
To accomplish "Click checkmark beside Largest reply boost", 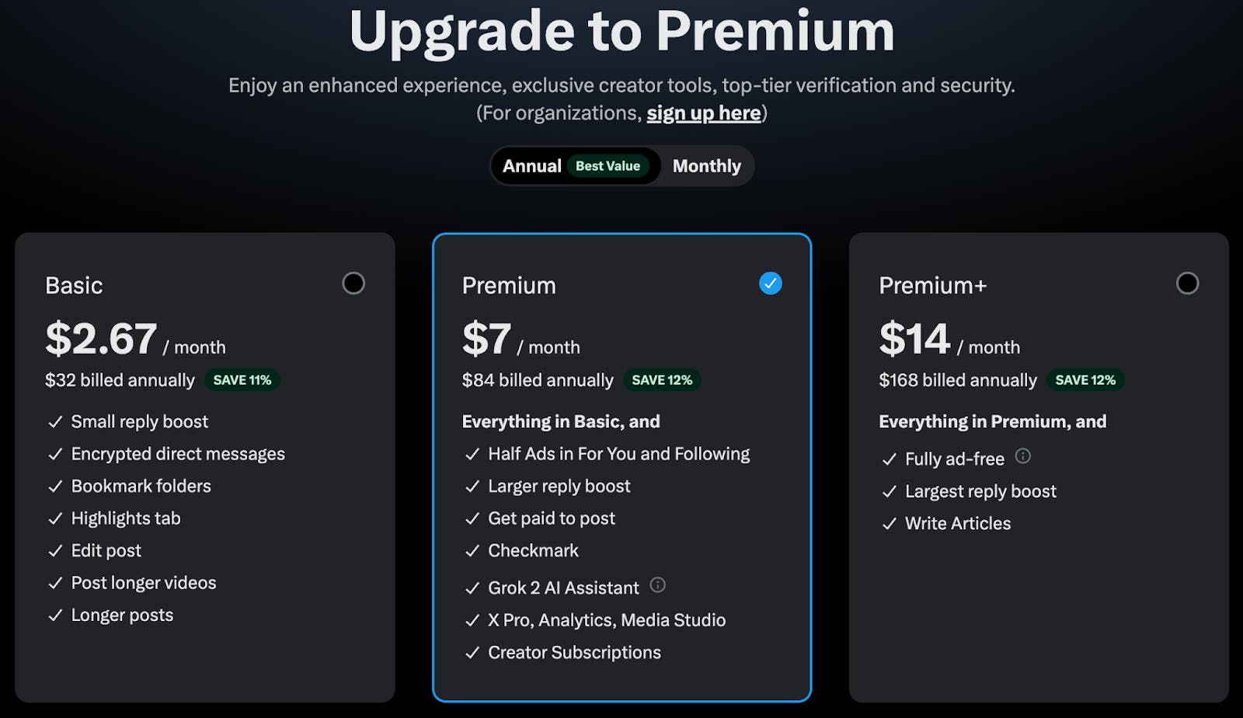I will [889, 492].
